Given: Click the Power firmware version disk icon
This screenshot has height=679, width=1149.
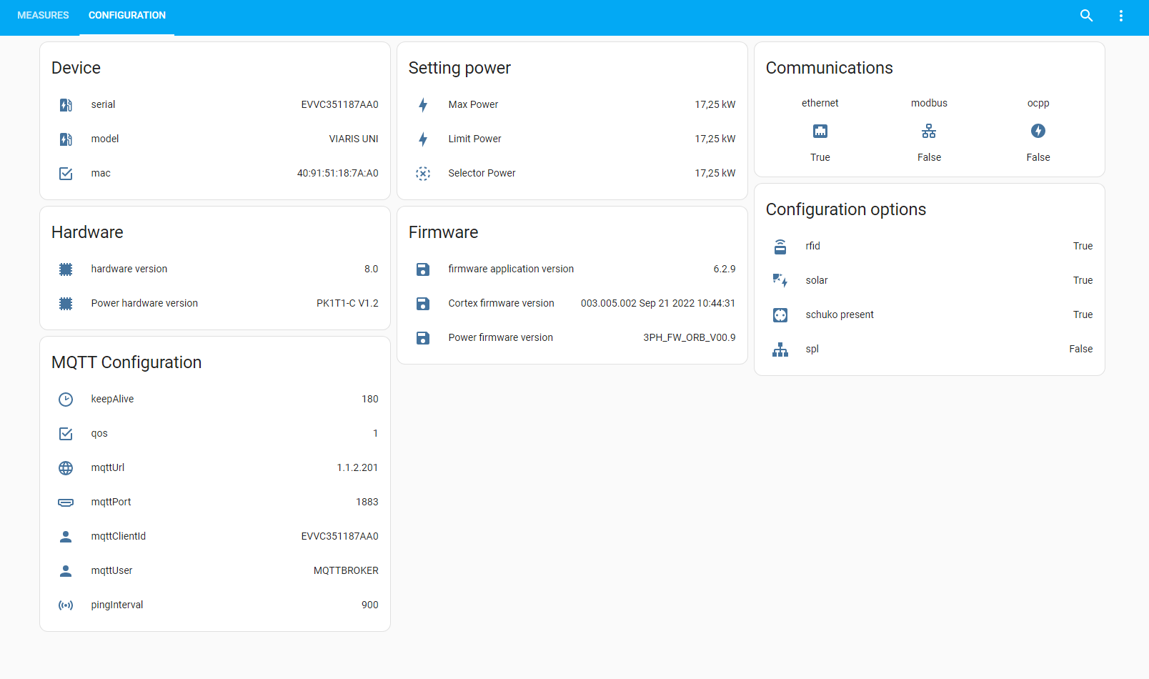Looking at the screenshot, I should (423, 338).
